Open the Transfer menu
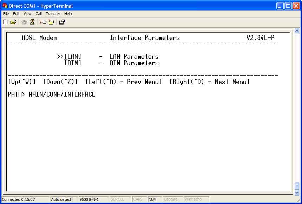This screenshot has height=204, width=302. (53, 14)
